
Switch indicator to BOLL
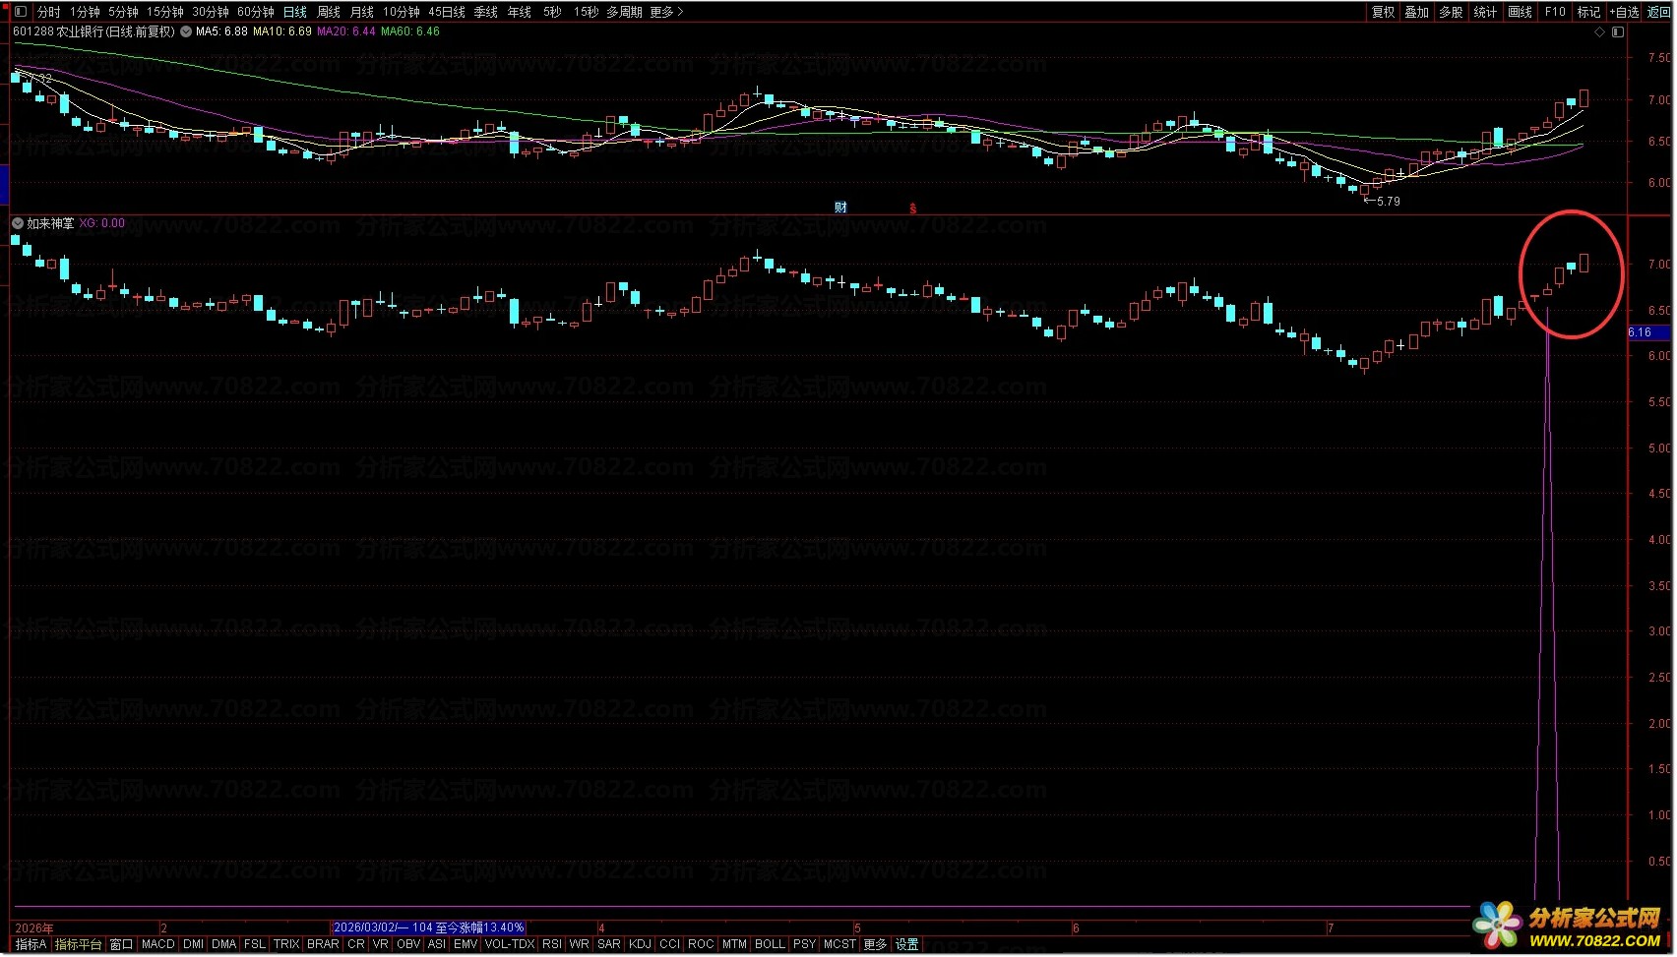(x=770, y=944)
